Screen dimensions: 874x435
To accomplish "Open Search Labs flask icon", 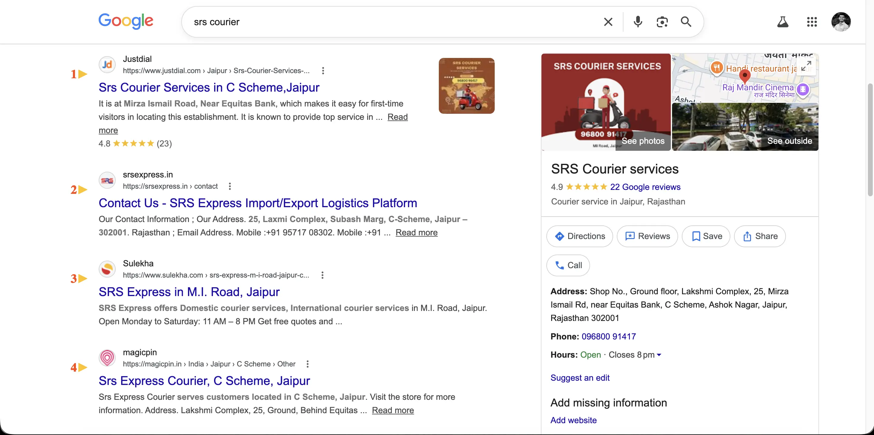I will 783,22.
